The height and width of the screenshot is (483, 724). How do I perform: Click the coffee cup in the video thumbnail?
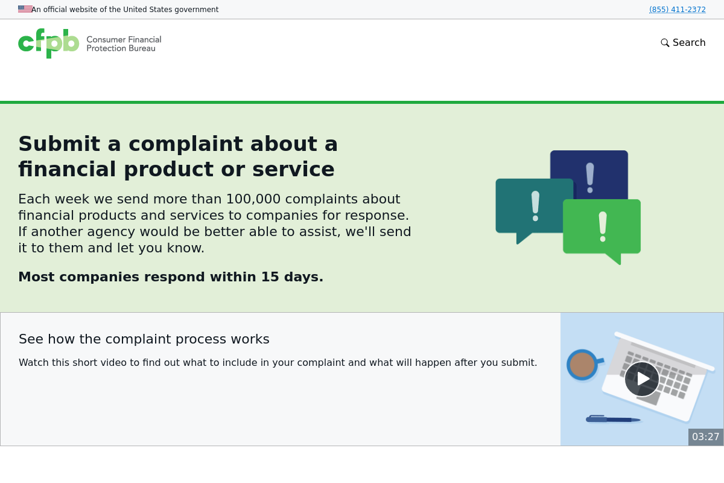click(x=583, y=365)
